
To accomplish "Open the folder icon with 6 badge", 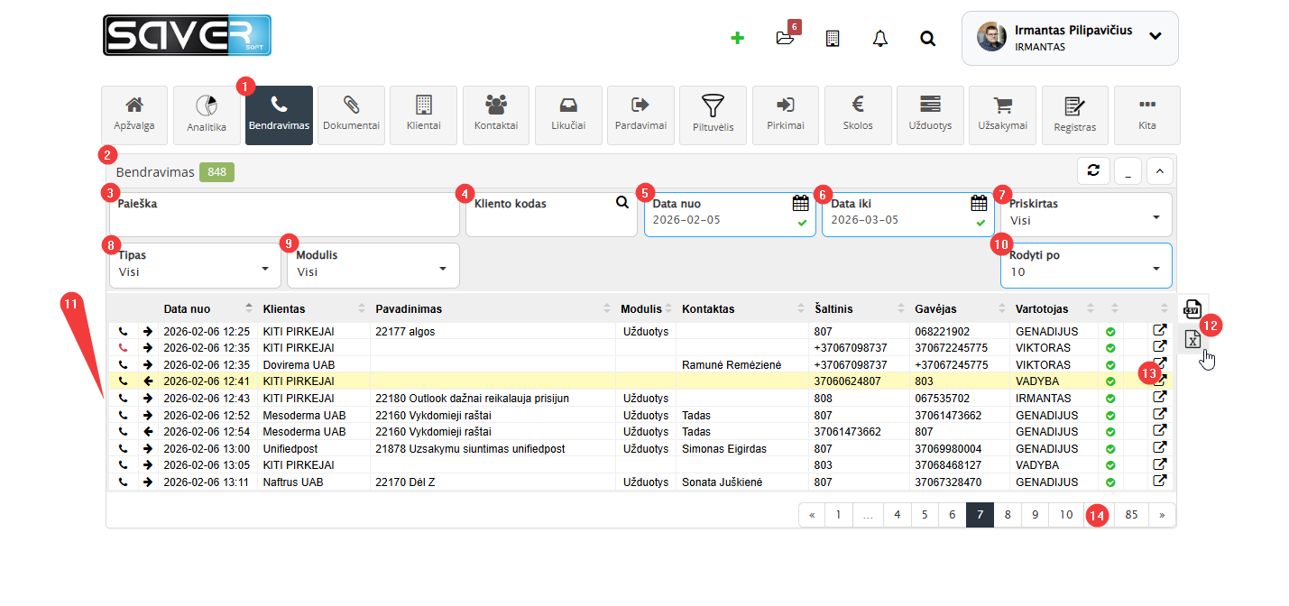I will pos(785,38).
